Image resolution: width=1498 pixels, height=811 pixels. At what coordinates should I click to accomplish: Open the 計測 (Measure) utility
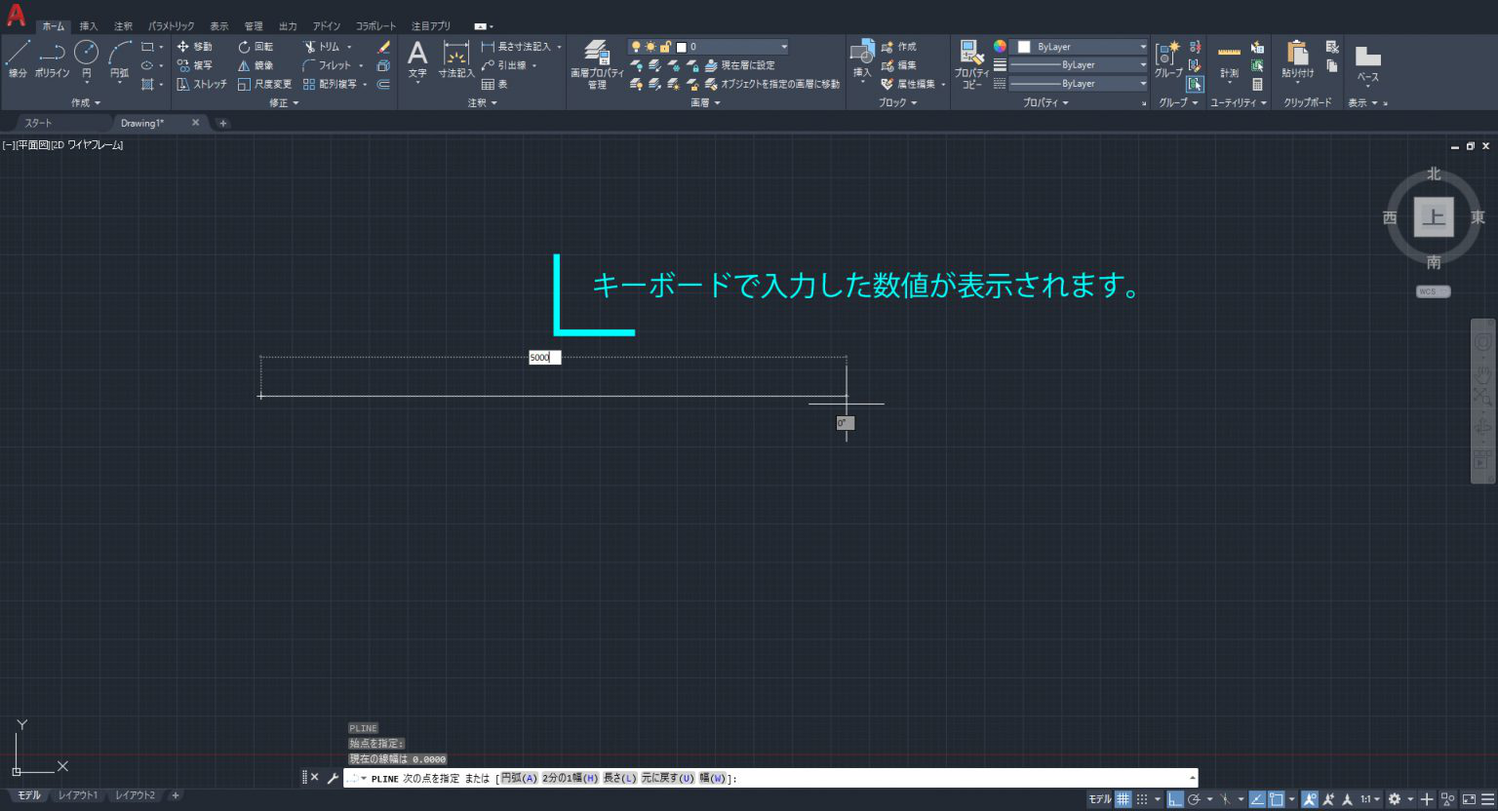click(1229, 60)
